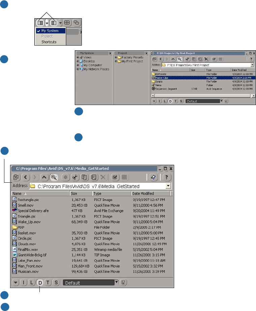
Task: Select S view mode in My First Project browser
Action: [181, 101]
